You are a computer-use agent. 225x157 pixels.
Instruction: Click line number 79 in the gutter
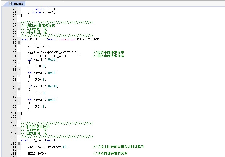click(14, 39)
